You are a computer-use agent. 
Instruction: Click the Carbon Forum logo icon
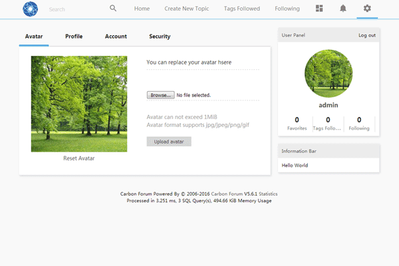(x=30, y=9)
